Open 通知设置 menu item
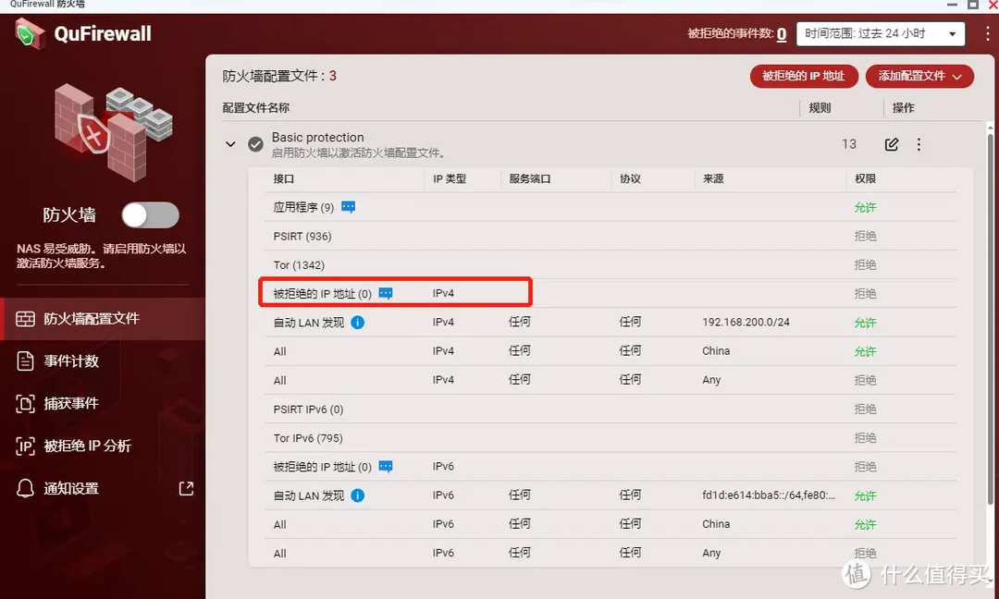The height and width of the screenshot is (599, 999). coord(103,488)
